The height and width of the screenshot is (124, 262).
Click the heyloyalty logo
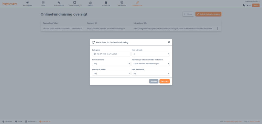pyautogui.click(x=10, y=4)
